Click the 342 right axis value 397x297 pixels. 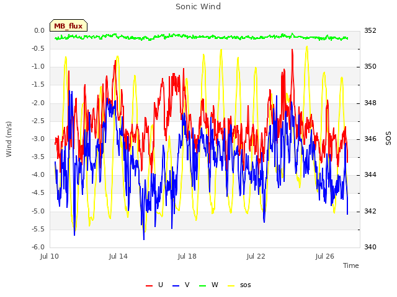pyautogui.click(x=370, y=211)
